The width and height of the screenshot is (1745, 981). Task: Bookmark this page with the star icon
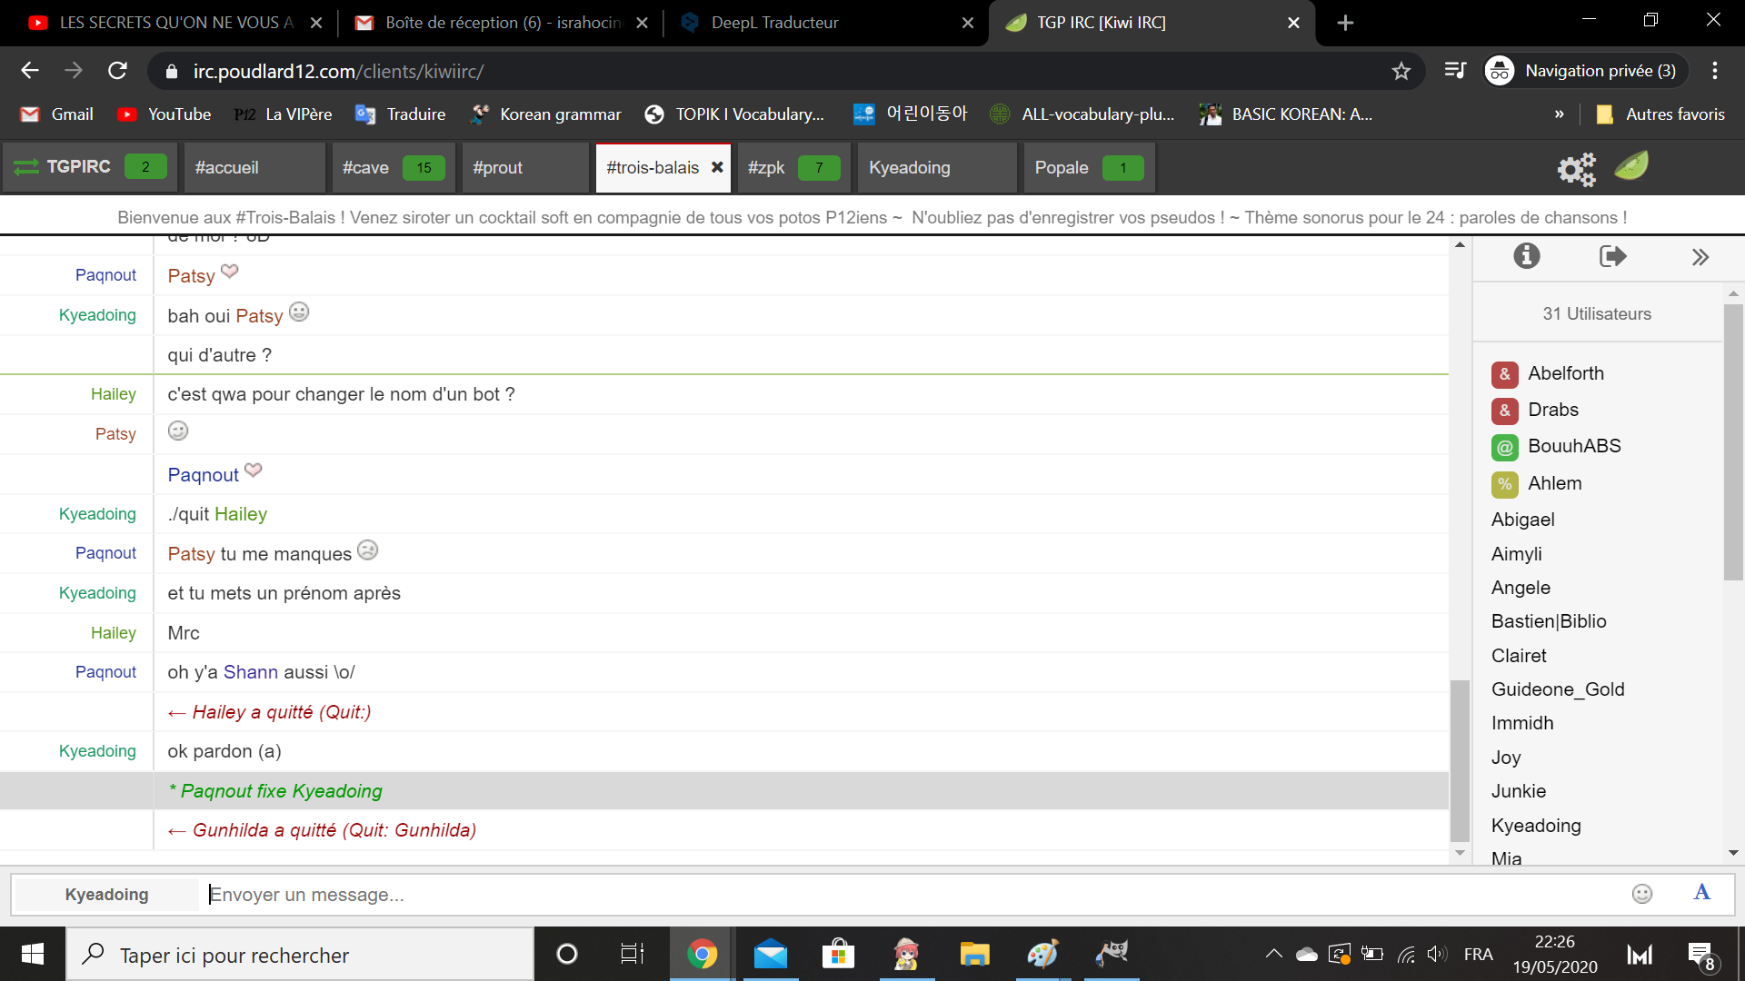point(1401,71)
